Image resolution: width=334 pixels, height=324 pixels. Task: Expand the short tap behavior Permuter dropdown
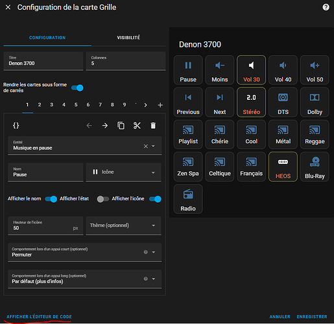click(85, 252)
